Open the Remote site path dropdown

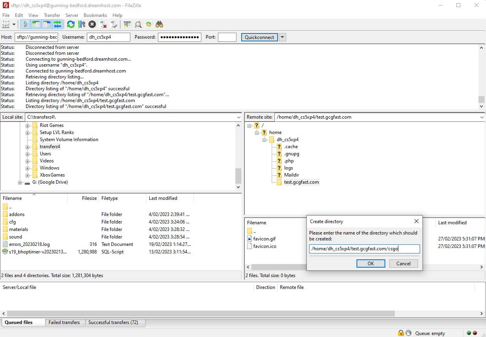click(482, 117)
